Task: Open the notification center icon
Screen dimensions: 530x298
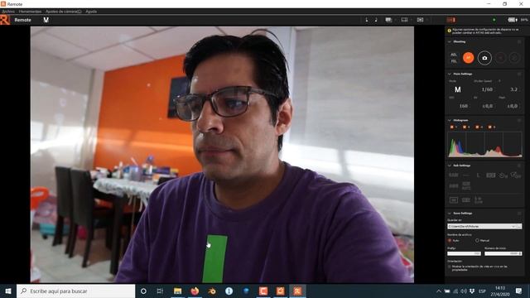Action: (518, 291)
